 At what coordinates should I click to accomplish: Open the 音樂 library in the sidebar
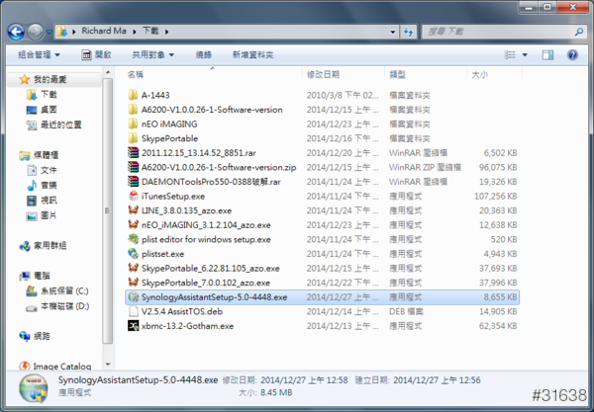point(49,185)
